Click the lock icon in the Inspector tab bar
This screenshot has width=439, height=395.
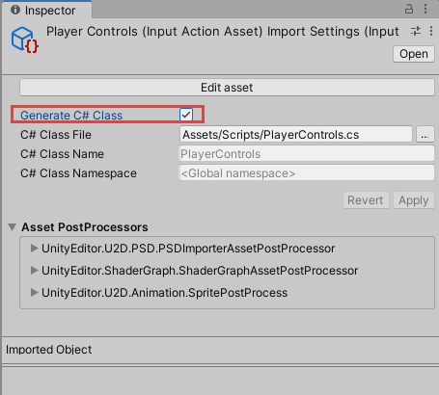click(409, 9)
